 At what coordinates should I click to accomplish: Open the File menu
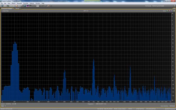(2, 3)
